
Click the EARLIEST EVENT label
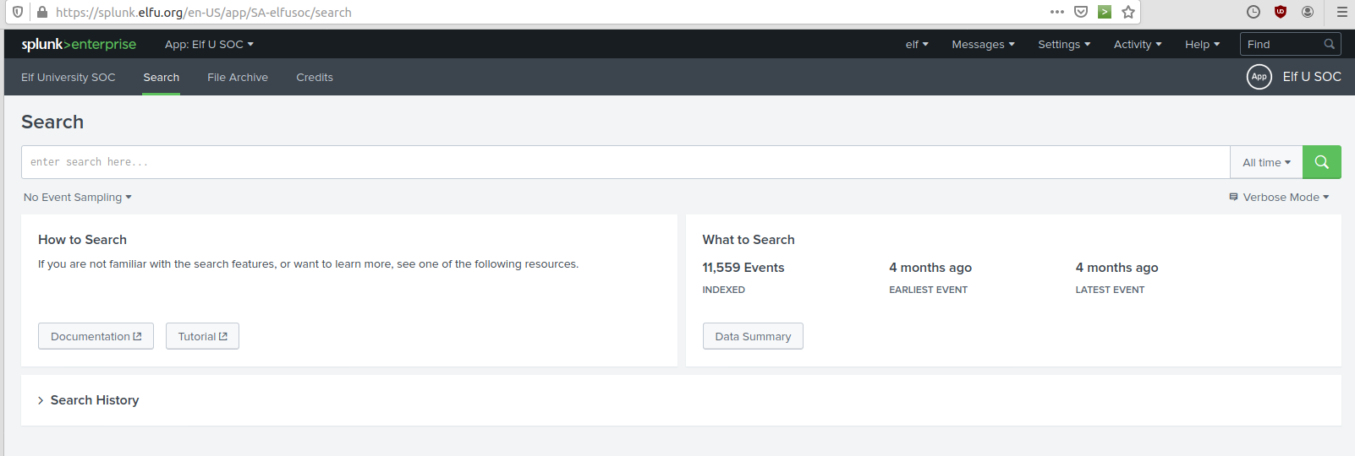928,290
